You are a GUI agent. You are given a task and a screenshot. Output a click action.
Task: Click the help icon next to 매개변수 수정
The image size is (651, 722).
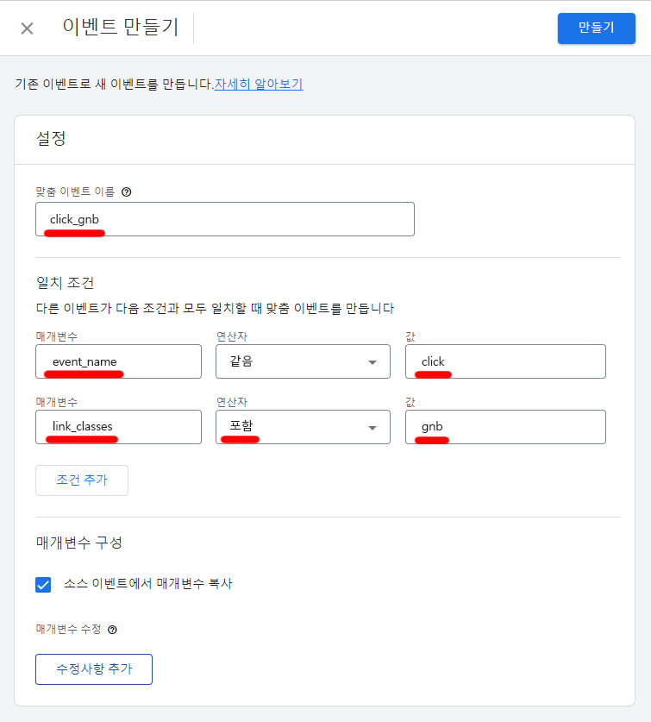tap(112, 630)
